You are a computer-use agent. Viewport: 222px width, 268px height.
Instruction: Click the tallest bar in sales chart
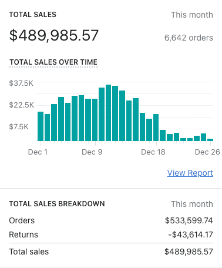coord(108,113)
